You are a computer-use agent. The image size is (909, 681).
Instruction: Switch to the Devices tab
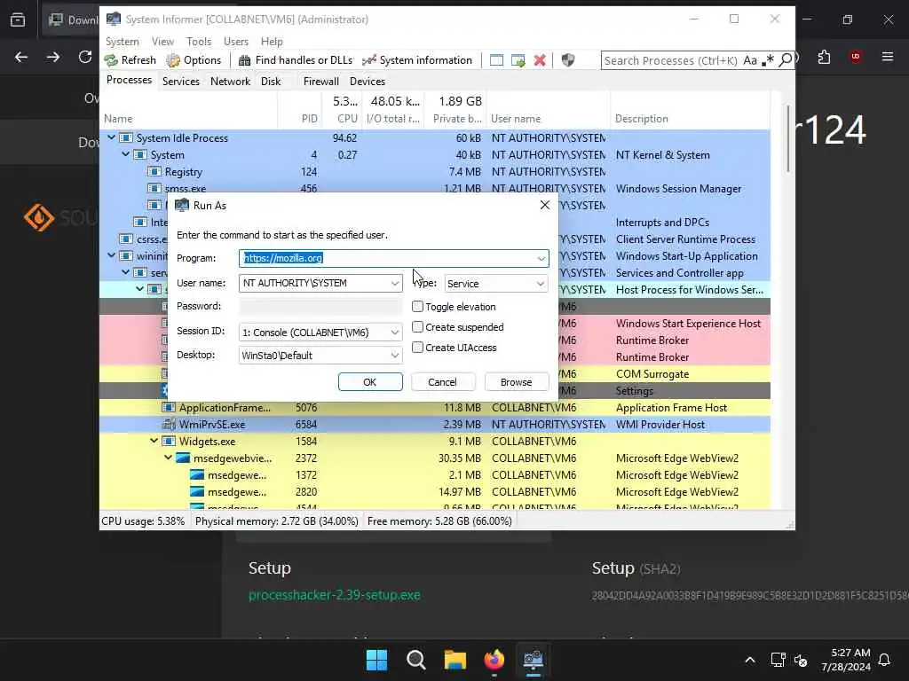[x=368, y=81]
